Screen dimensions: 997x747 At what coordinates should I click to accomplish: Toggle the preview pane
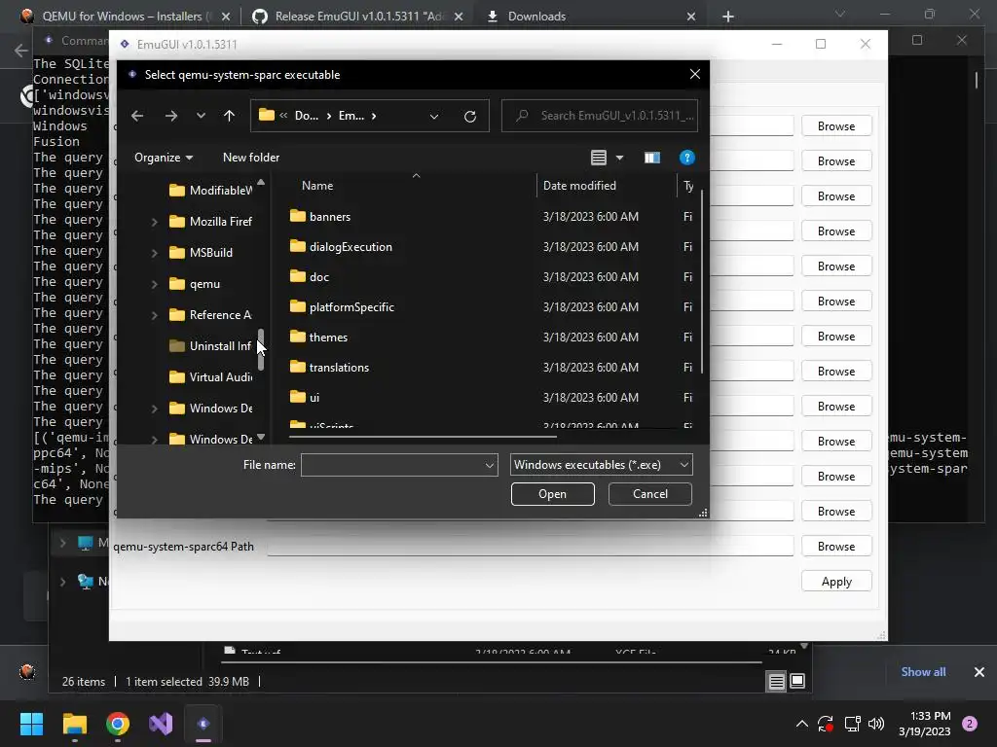pyautogui.click(x=651, y=158)
